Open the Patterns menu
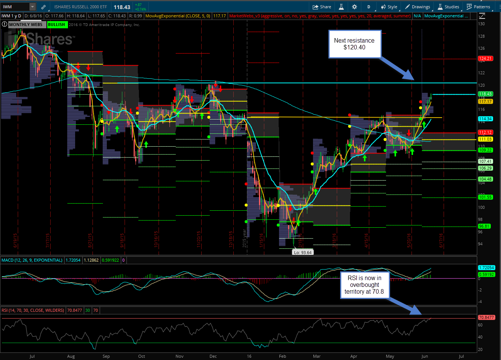The height and width of the screenshot is (360, 501). click(478, 7)
